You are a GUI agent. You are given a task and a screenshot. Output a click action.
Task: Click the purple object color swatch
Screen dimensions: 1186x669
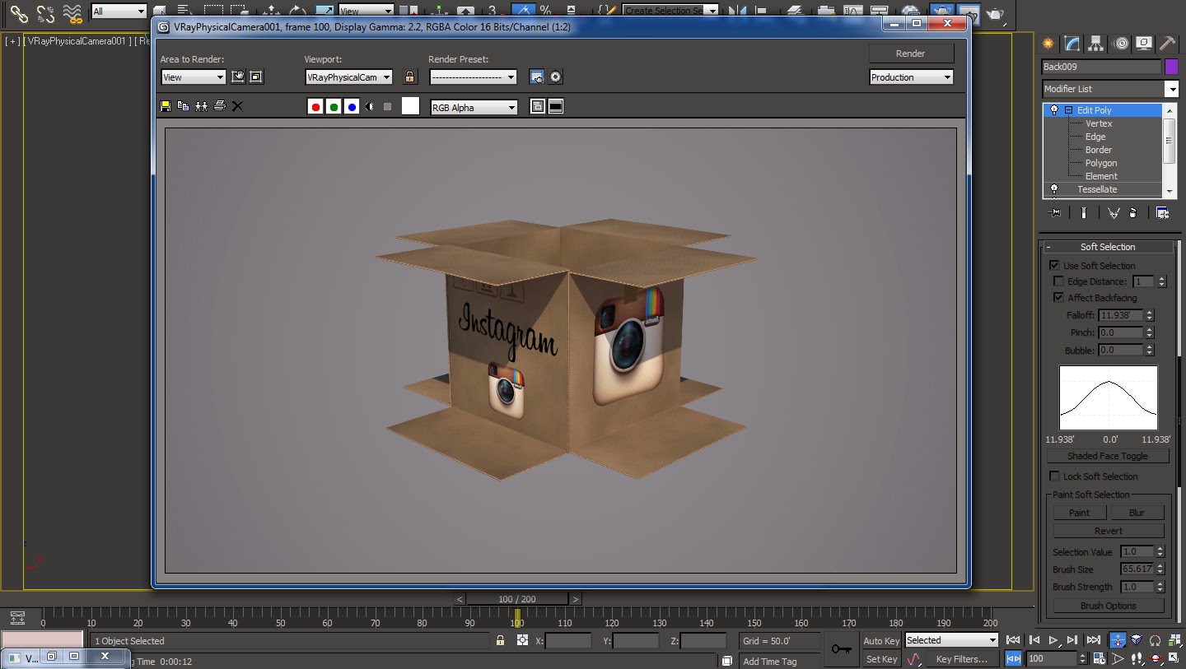click(x=1171, y=67)
